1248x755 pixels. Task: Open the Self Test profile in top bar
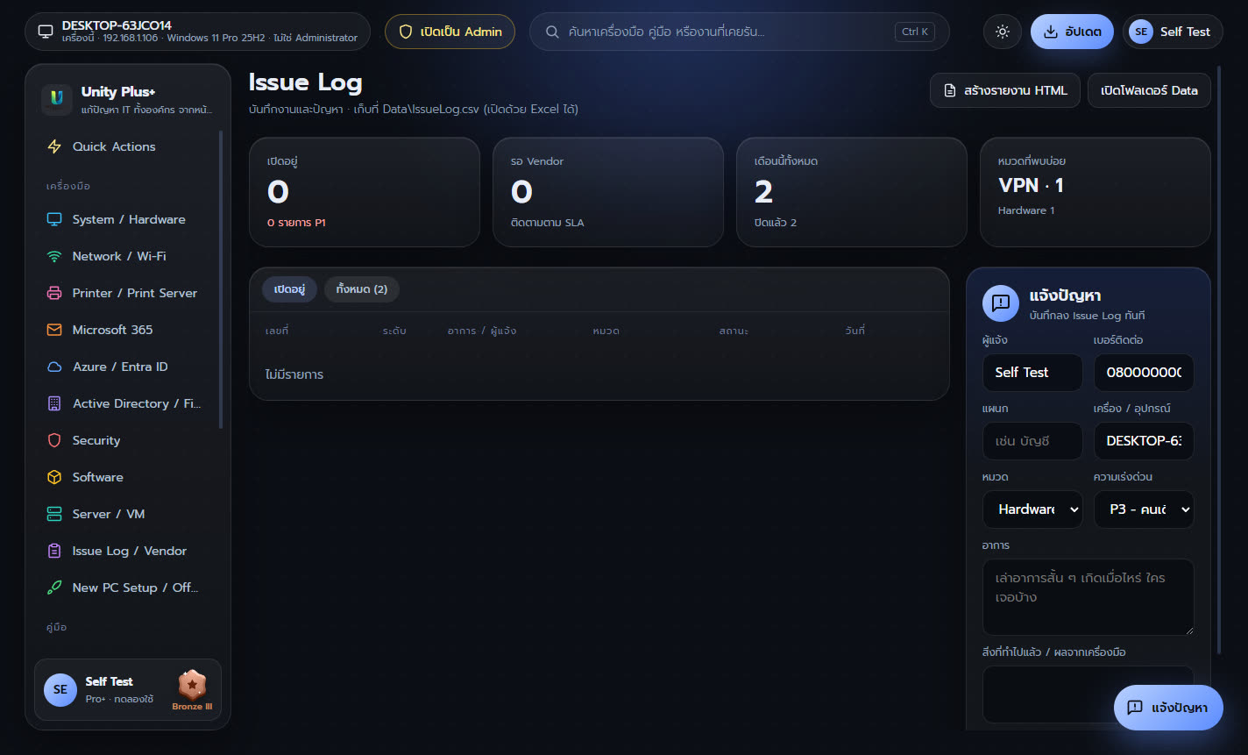click(x=1173, y=32)
